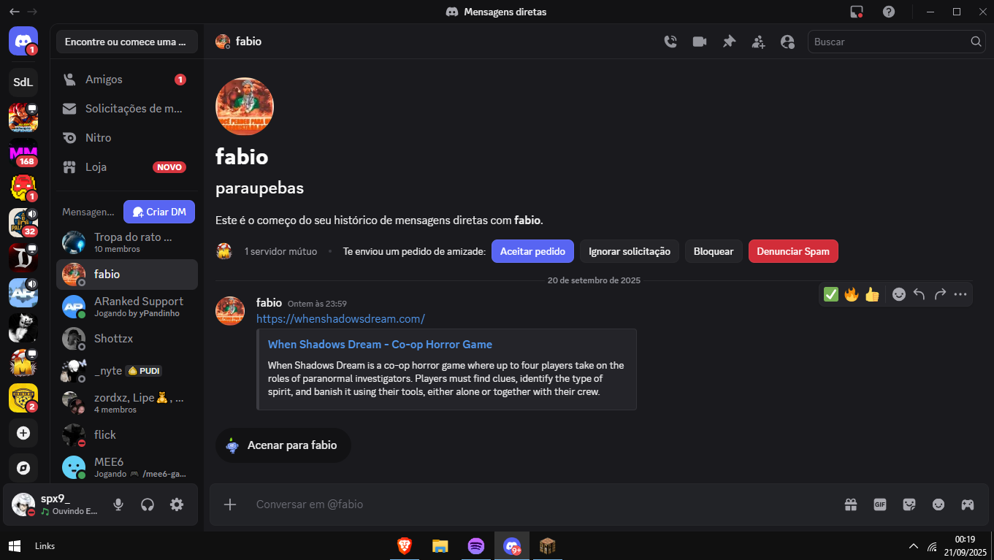Screen dimensions: 994x560
Task: Open the Help icon in the title bar
Action: click(x=889, y=12)
